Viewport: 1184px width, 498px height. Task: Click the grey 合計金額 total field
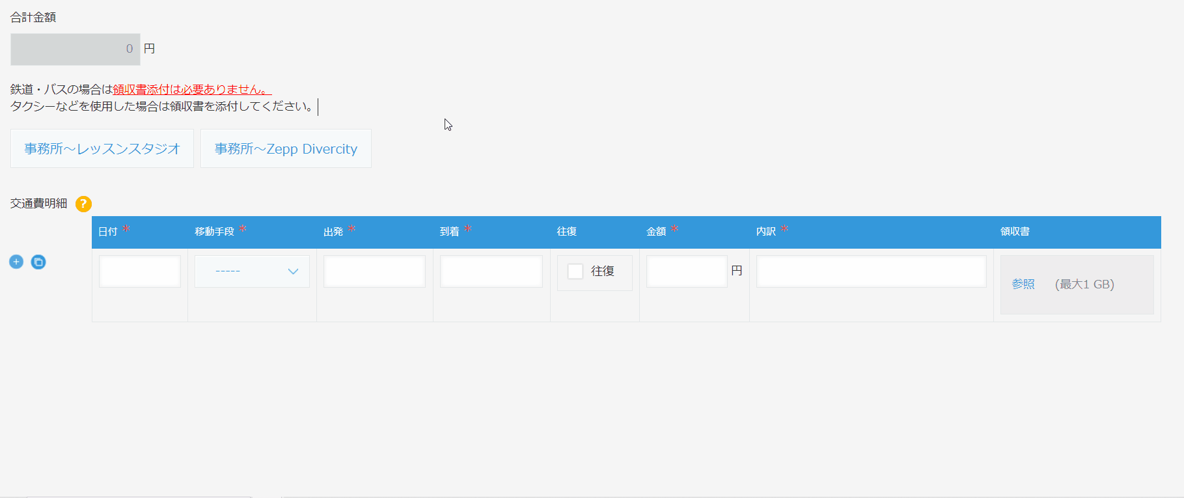pyautogui.click(x=76, y=49)
